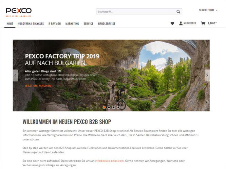Expand the Service/Hilfe dropdown

coord(208,10)
